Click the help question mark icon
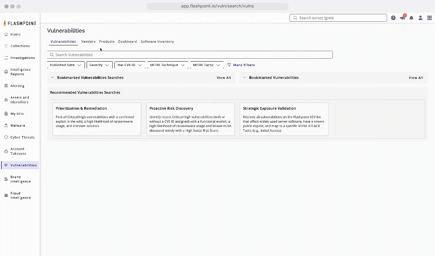This screenshot has height=256, width=435. tap(393, 18)
